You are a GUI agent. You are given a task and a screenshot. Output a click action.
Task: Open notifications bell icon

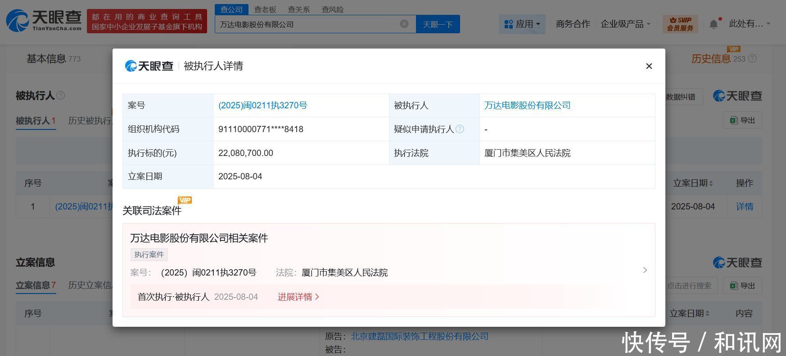pyautogui.click(x=714, y=24)
